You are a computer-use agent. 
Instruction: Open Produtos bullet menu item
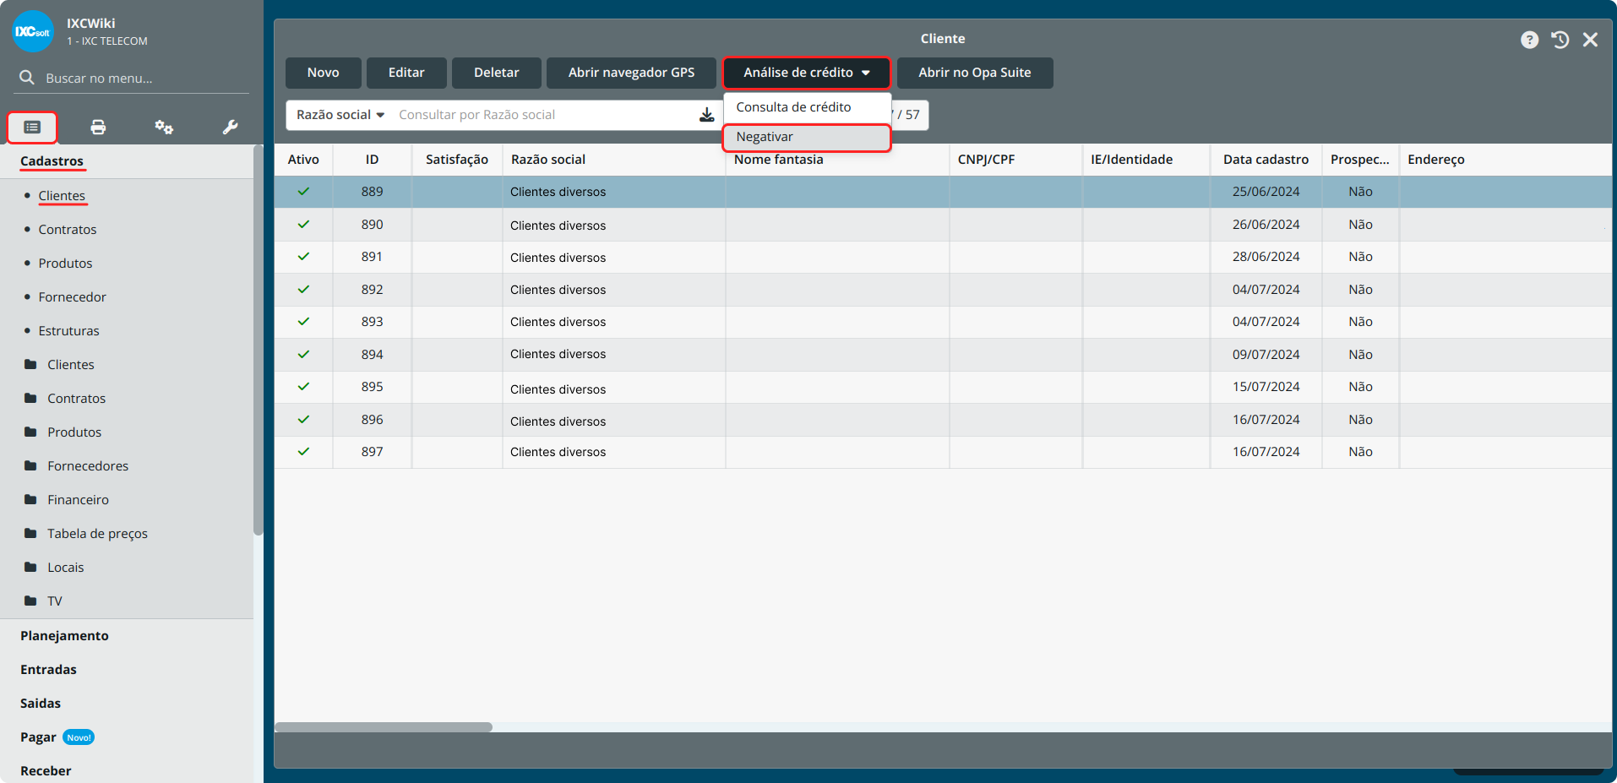(x=65, y=263)
